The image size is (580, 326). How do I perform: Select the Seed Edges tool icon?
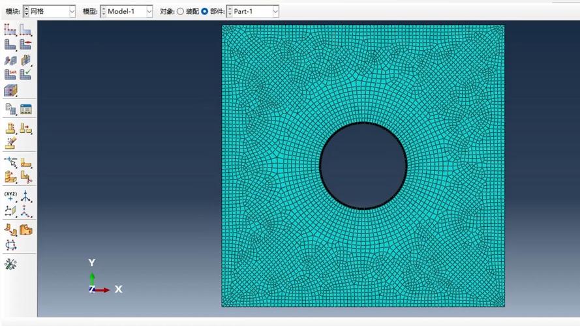25,29
